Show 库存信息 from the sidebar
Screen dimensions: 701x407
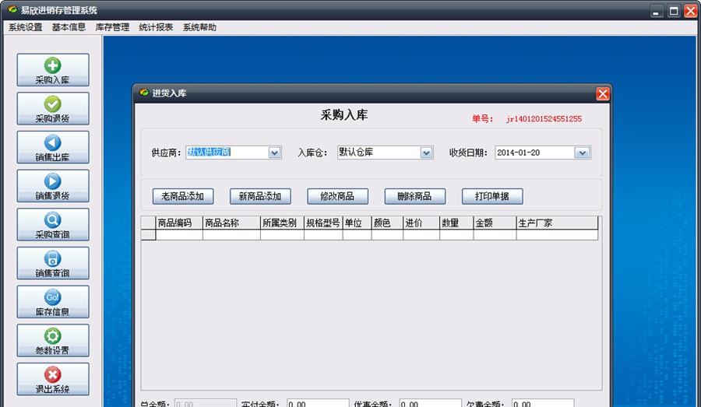pyautogui.click(x=53, y=302)
